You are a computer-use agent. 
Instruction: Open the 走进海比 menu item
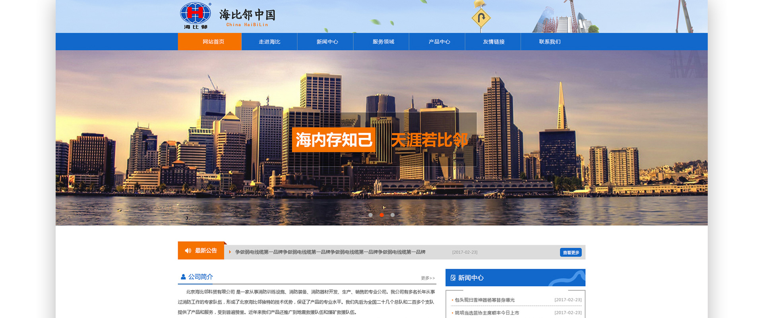point(269,42)
